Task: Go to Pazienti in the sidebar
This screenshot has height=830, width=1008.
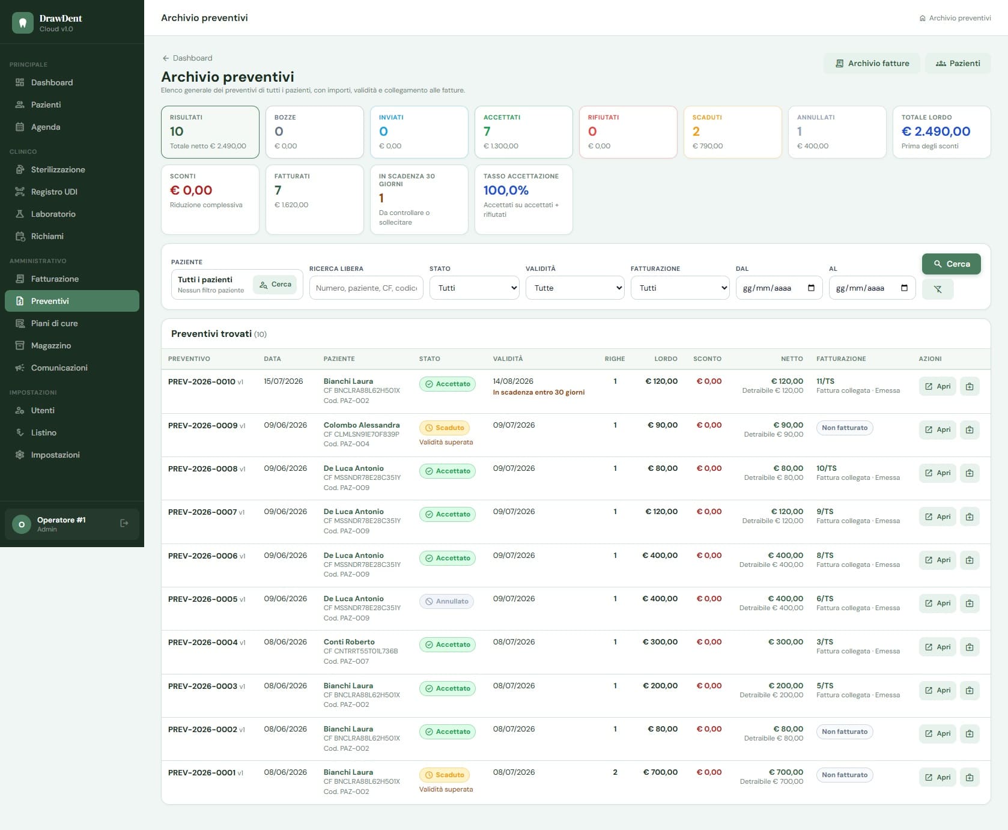Action: tap(72, 105)
